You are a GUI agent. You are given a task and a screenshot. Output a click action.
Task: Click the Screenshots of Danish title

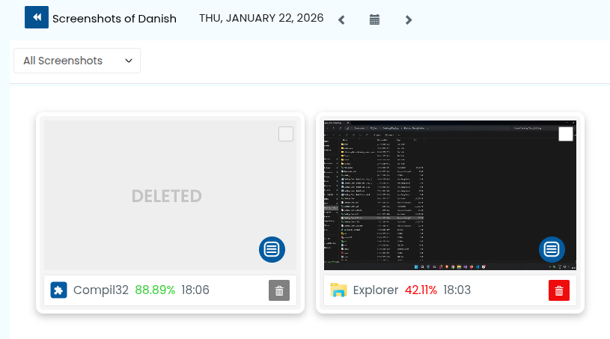click(x=115, y=19)
